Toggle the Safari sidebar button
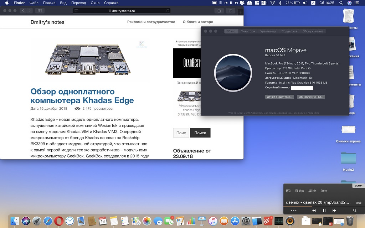Image resolution: width=365 pixels, height=228 pixels. [x=39, y=11]
